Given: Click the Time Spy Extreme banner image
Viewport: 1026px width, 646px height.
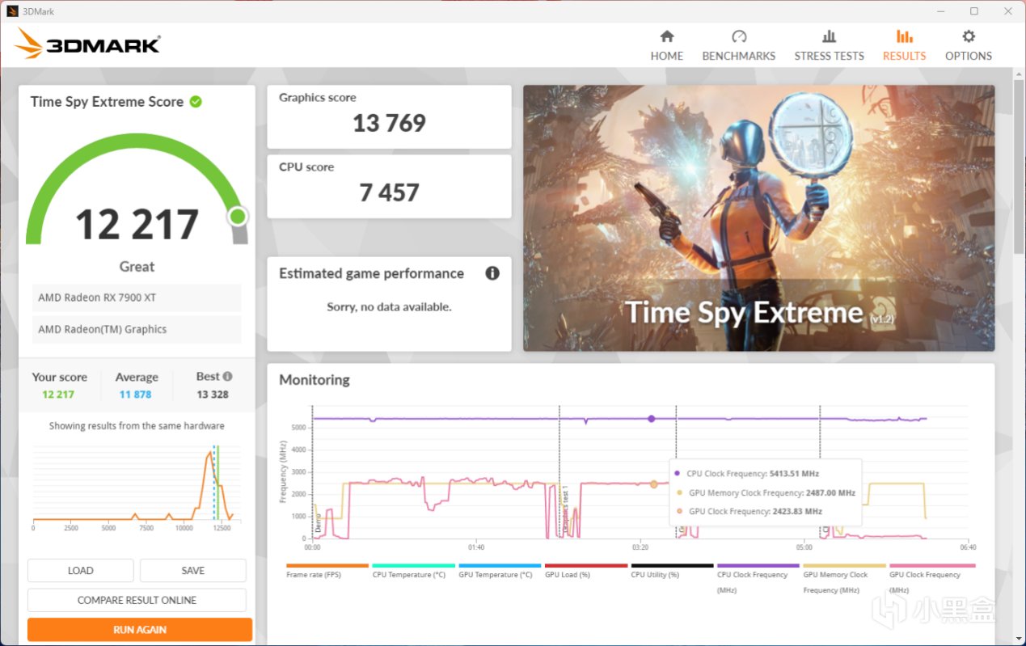Looking at the screenshot, I should pos(759,218).
